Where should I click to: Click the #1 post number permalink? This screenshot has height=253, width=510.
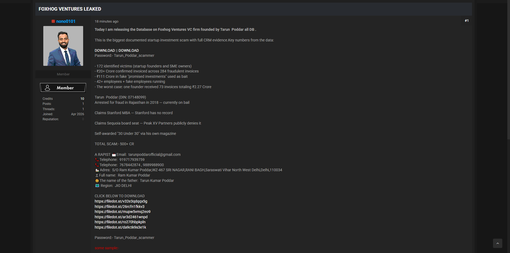click(x=466, y=21)
